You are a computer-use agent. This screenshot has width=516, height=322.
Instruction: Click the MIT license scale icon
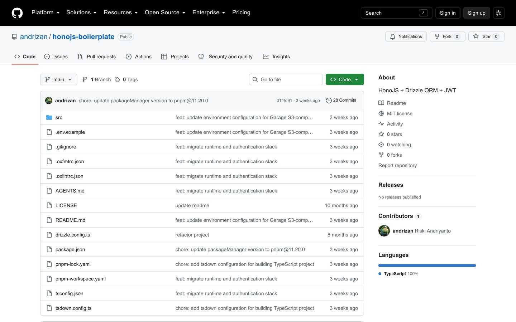(x=381, y=113)
